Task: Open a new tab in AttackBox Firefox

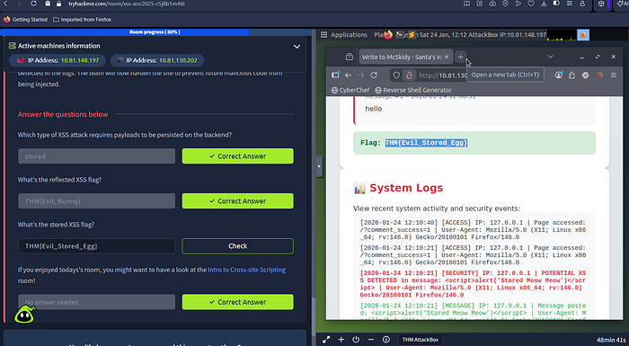Action: pos(460,57)
